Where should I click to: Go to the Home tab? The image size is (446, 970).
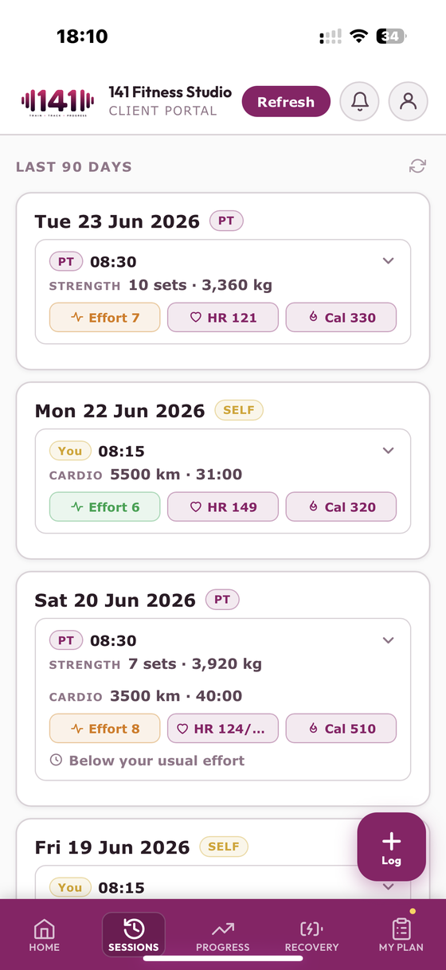click(x=45, y=935)
